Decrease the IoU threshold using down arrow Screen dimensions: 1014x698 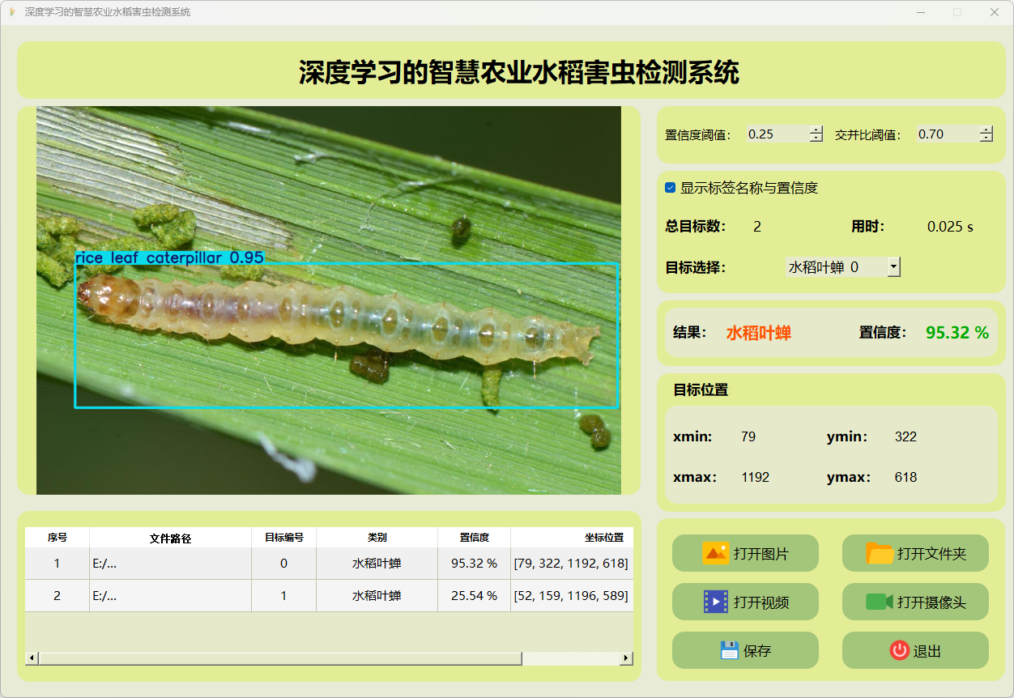coord(986,138)
